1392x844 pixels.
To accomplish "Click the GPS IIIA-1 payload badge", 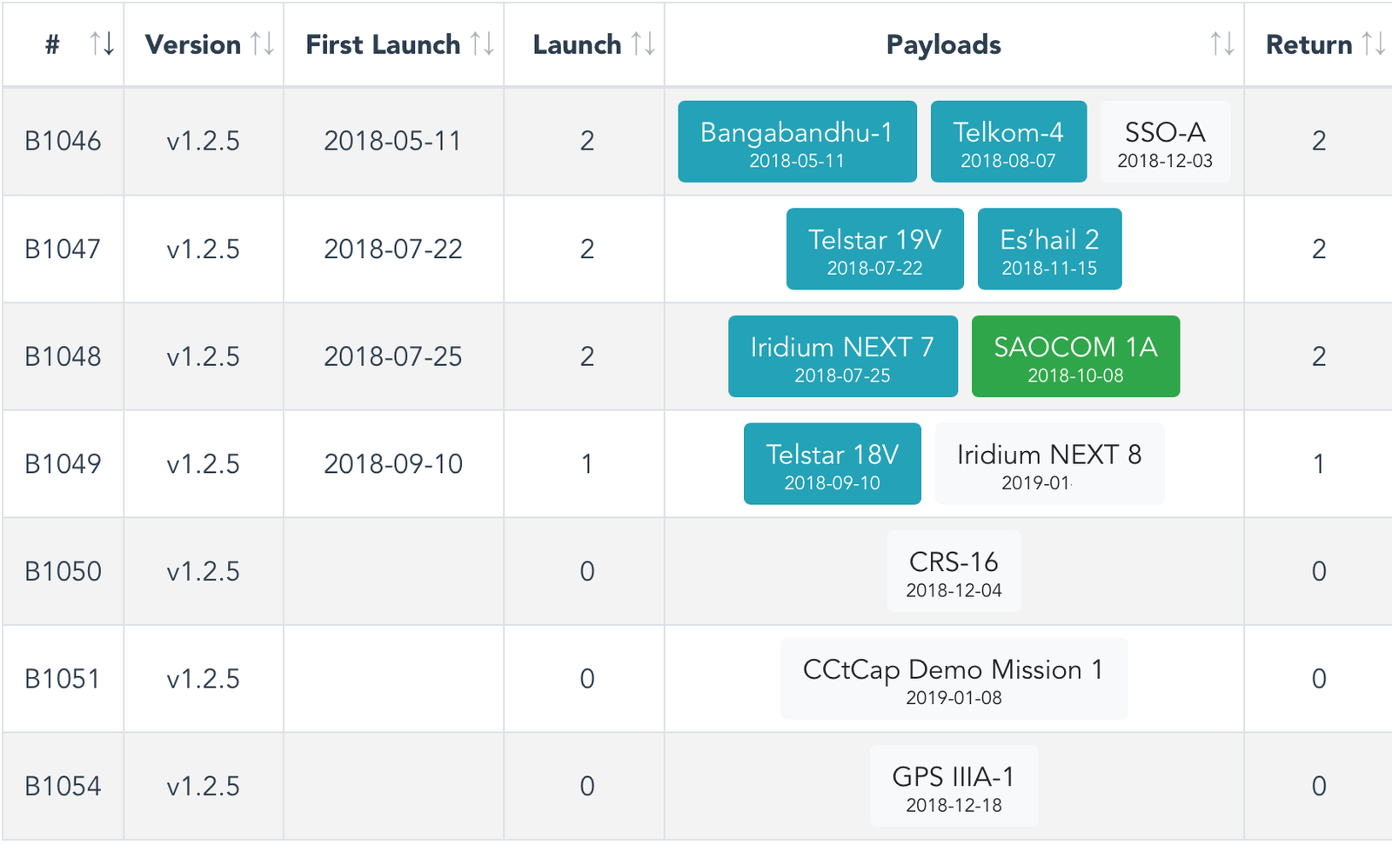I will coord(954,787).
